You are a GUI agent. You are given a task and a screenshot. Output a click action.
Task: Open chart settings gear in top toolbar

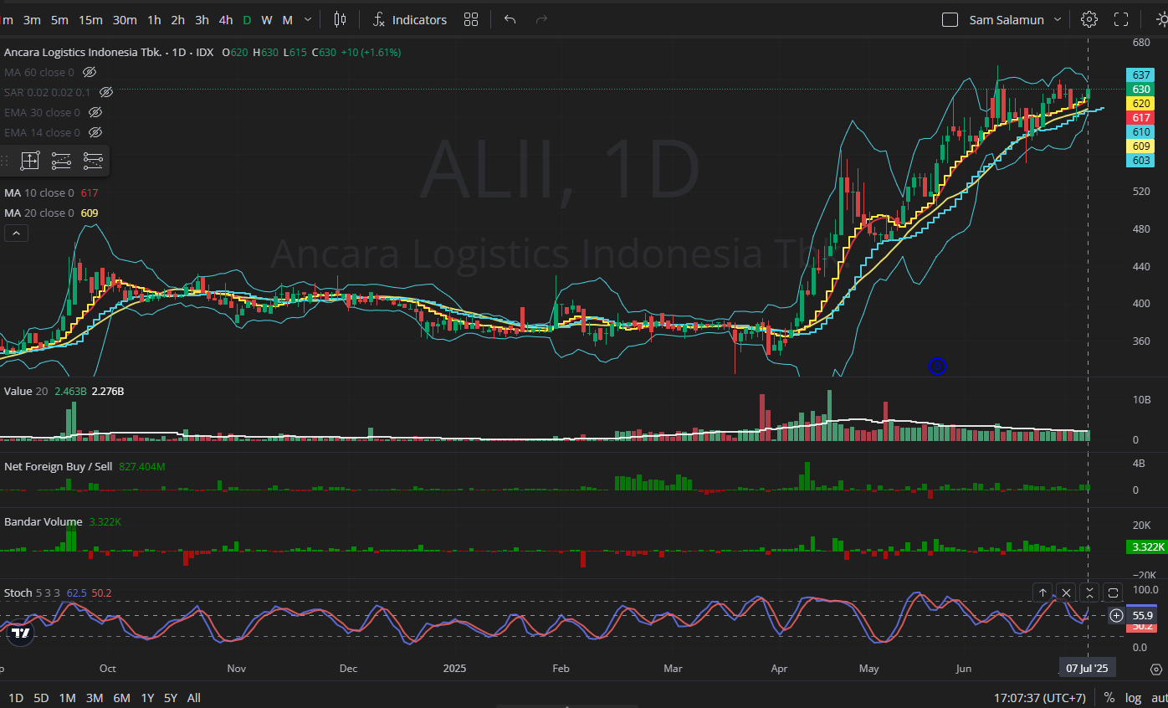pos(1089,19)
